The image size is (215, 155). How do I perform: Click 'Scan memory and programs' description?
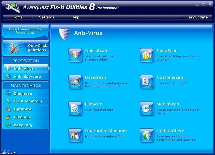coord(107,85)
